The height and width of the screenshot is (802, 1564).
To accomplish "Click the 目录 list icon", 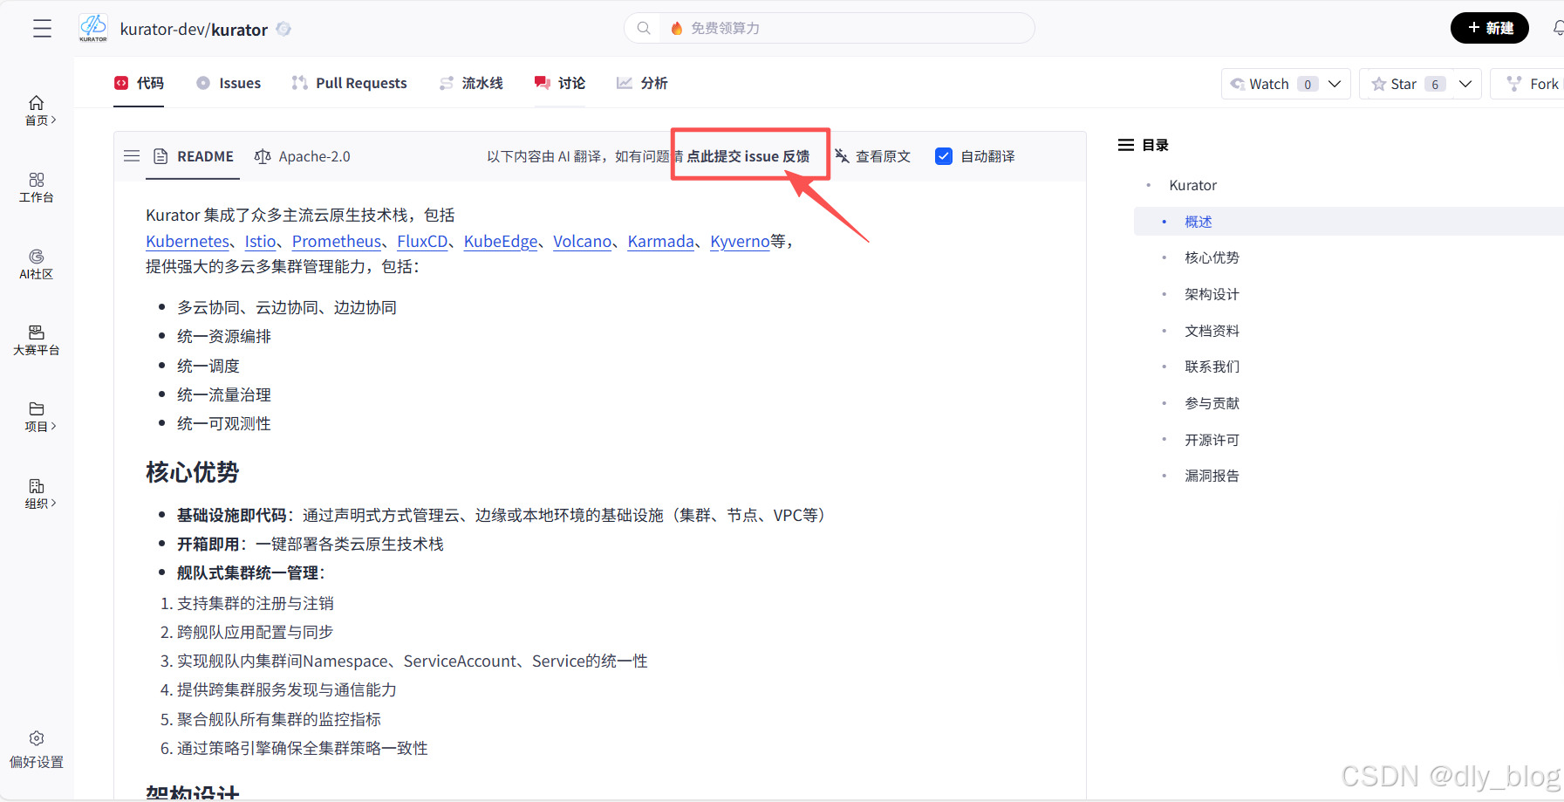I will click(1126, 145).
